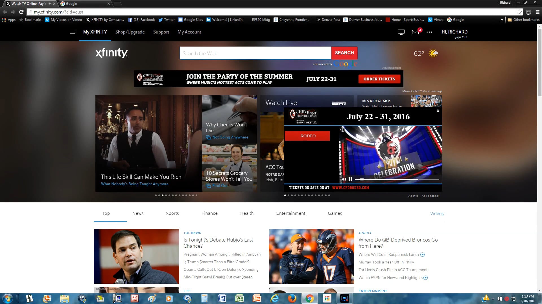The image size is (542, 304).
Task: Open the email envelope inbox icon
Action: [415, 32]
